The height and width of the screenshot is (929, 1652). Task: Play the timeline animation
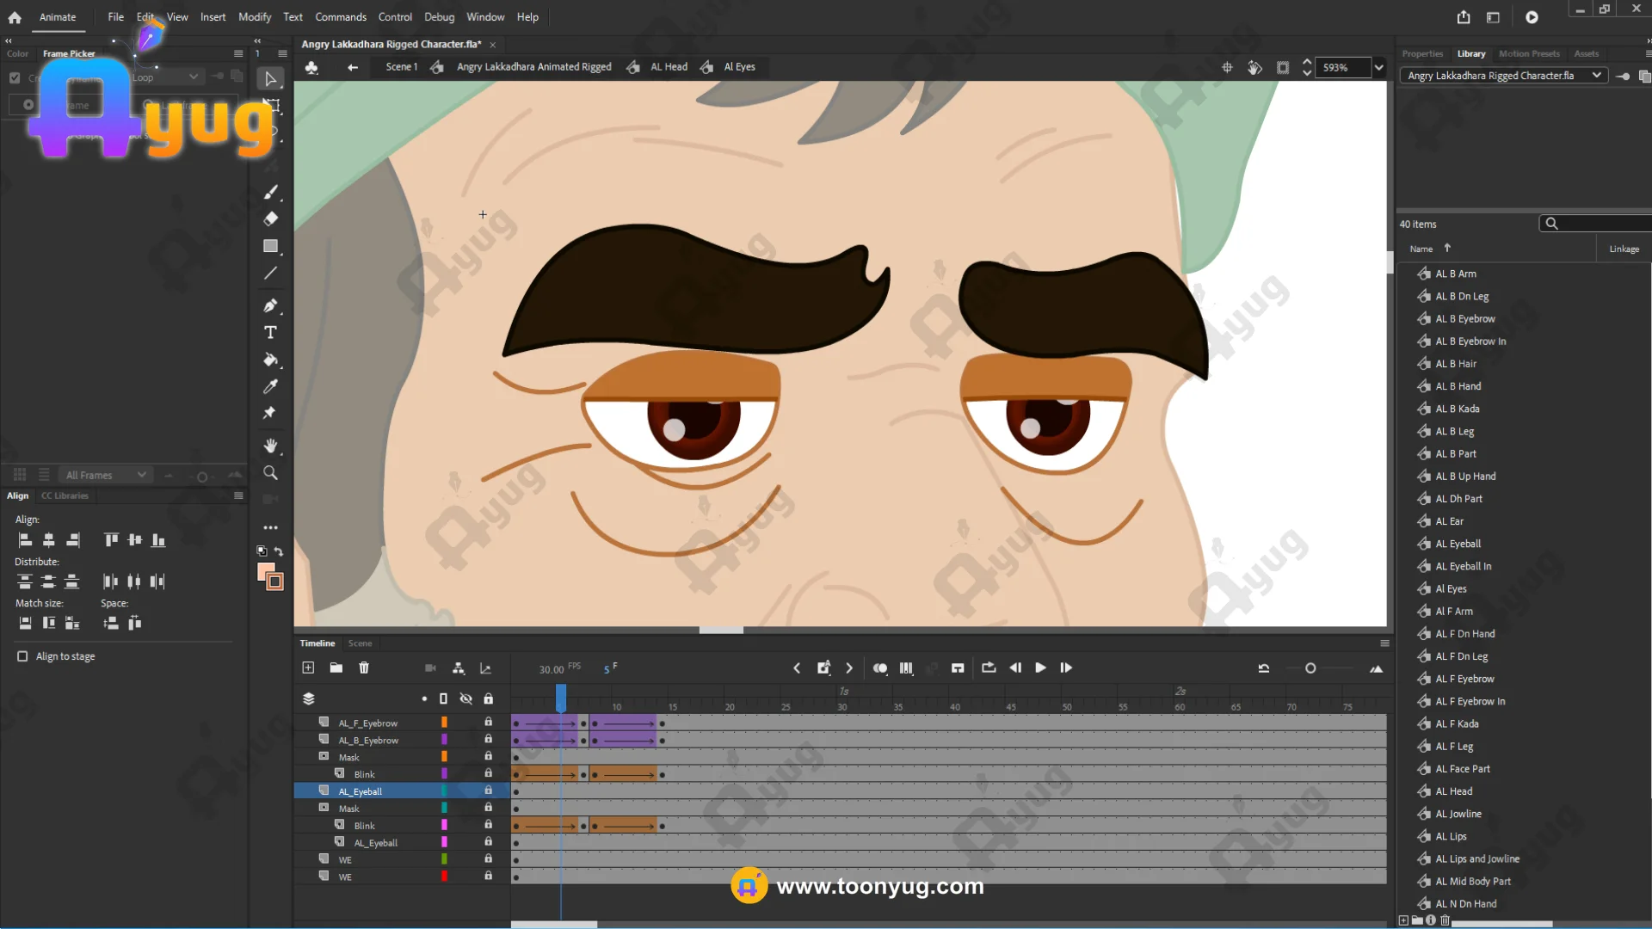tap(1040, 668)
